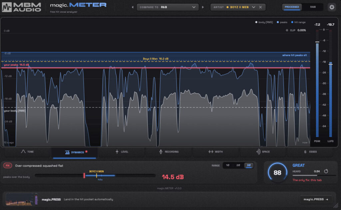Switch to the Tone tab

pos(27,152)
